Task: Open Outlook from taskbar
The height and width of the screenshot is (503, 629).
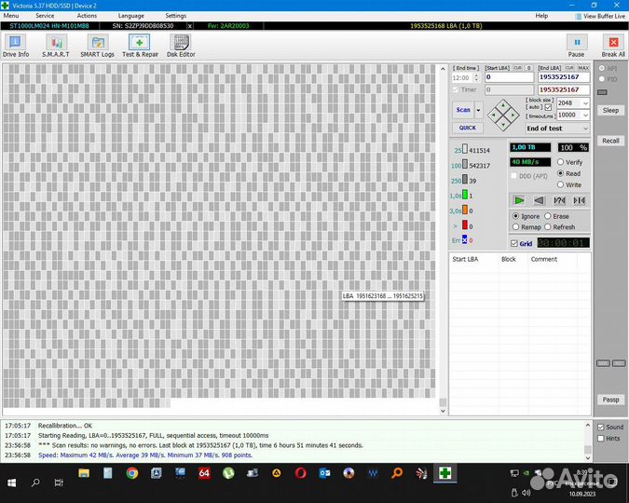Action: coord(324,473)
